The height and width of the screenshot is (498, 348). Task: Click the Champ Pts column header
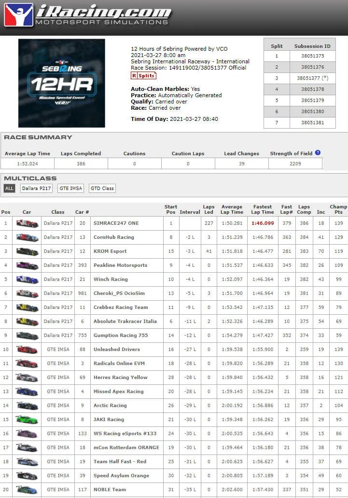(338, 209)
